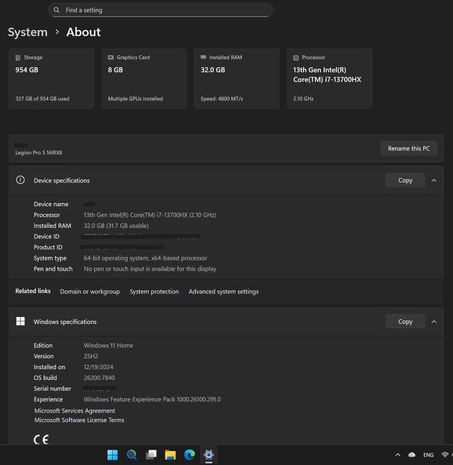This screenshot has width=453, height=465.
Task: Select Windows Feature Experience Pack value
Action: (152, 399)
